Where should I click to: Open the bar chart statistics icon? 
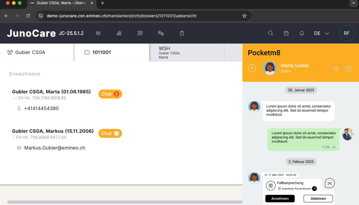[119, 33]
